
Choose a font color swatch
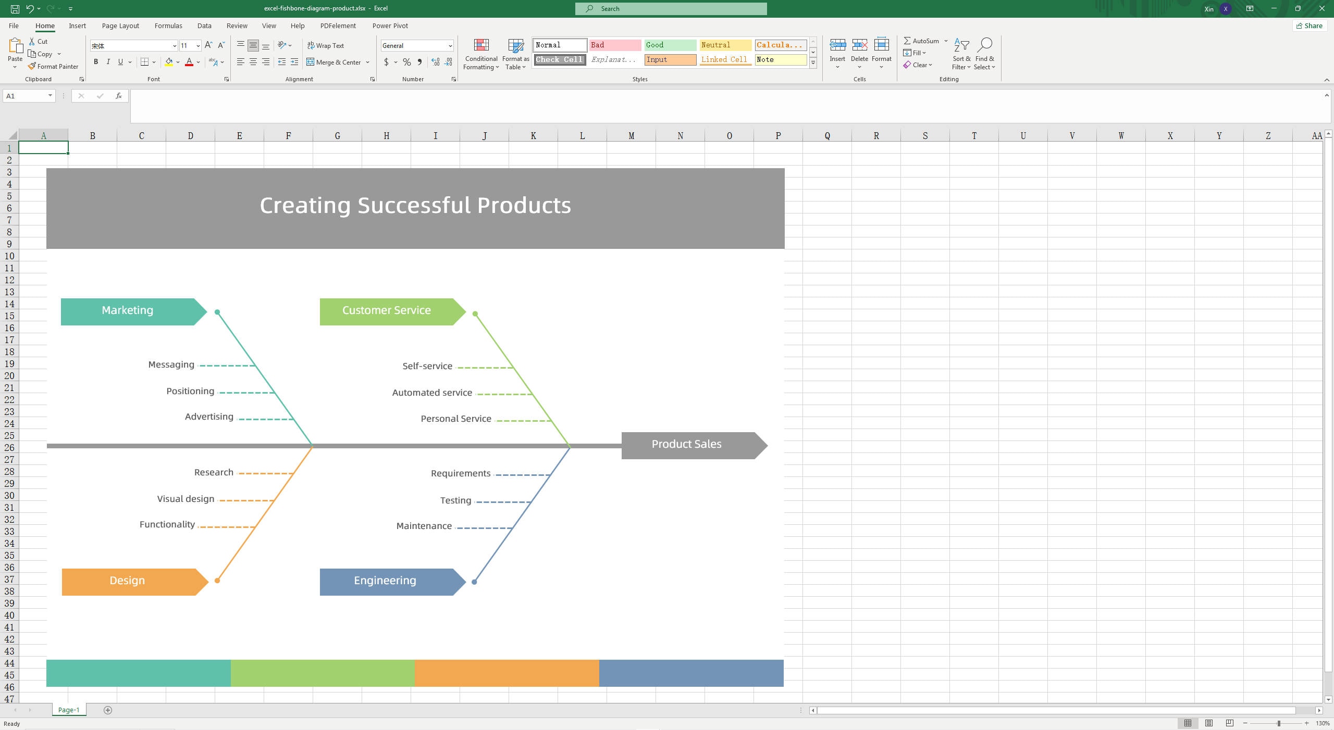(189, 62)
